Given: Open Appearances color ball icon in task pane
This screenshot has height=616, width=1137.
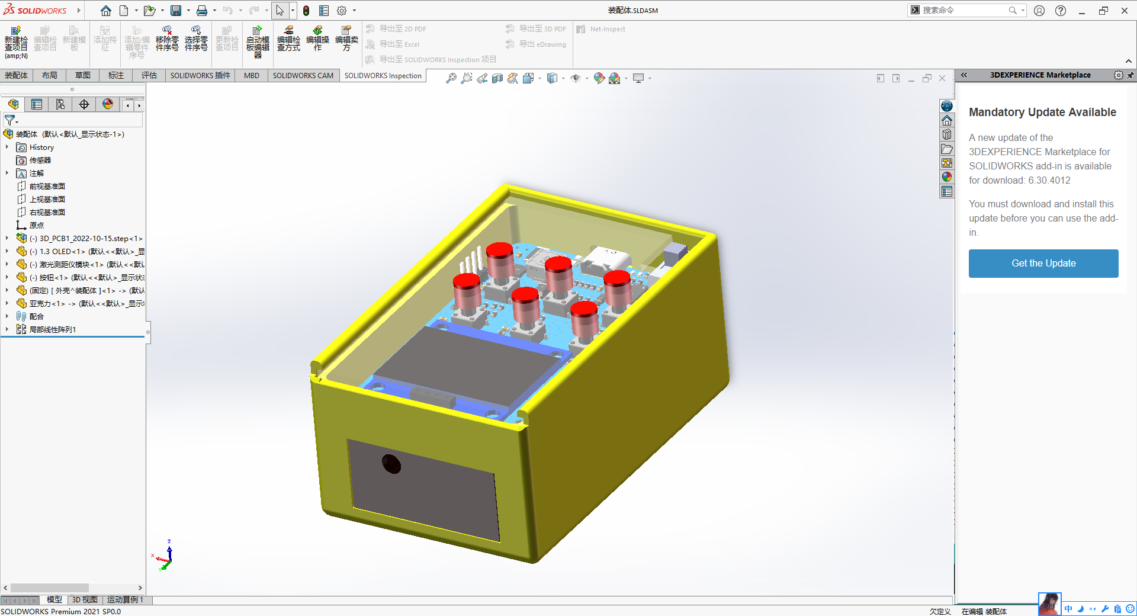Looking at the screenshot, I should [947, 177].
